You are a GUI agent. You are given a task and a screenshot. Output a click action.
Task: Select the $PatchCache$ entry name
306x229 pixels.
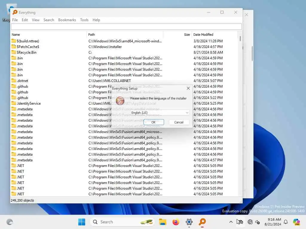click(x=28, y=47)
